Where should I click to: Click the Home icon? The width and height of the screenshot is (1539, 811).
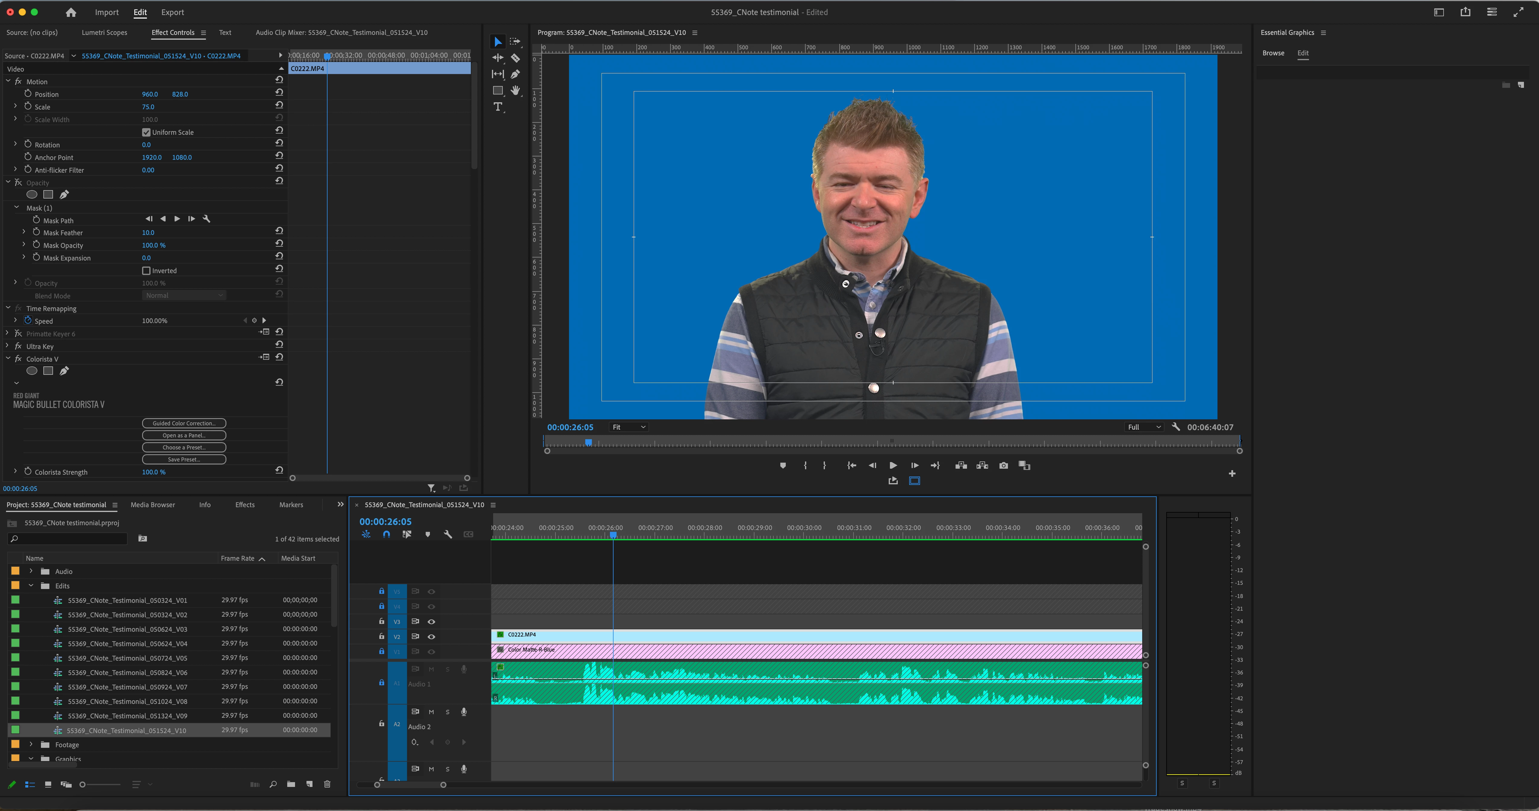pyautogui.click(x=71, y=12)
